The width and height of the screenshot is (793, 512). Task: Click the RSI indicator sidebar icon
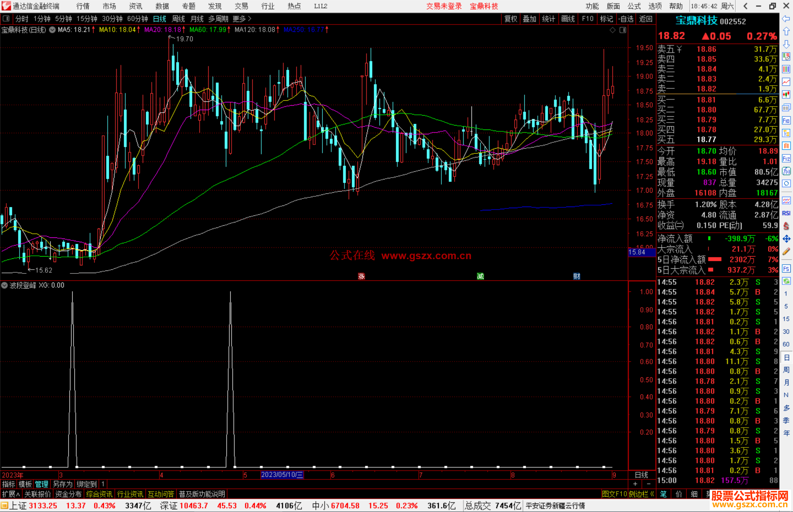coord(786,213)
